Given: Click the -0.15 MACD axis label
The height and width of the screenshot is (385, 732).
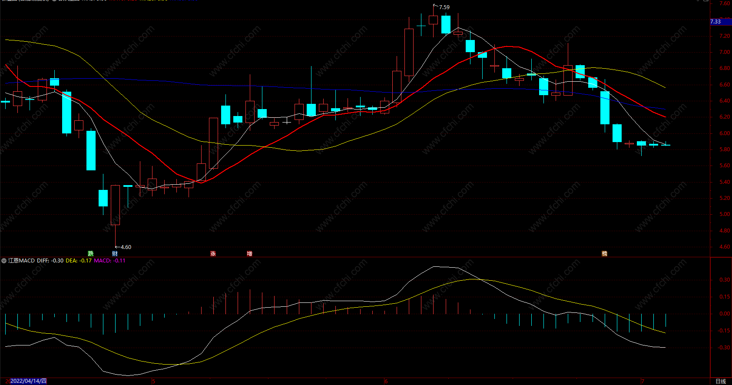Looking at the screenshot, I should click(724, 331).
